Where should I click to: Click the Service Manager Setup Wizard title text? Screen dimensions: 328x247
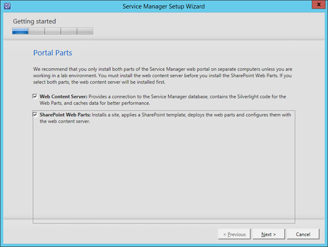[x=163, y=6]
